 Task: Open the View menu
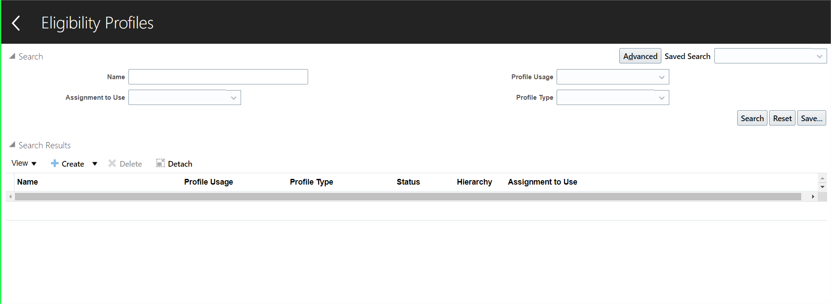pos(24,163)
